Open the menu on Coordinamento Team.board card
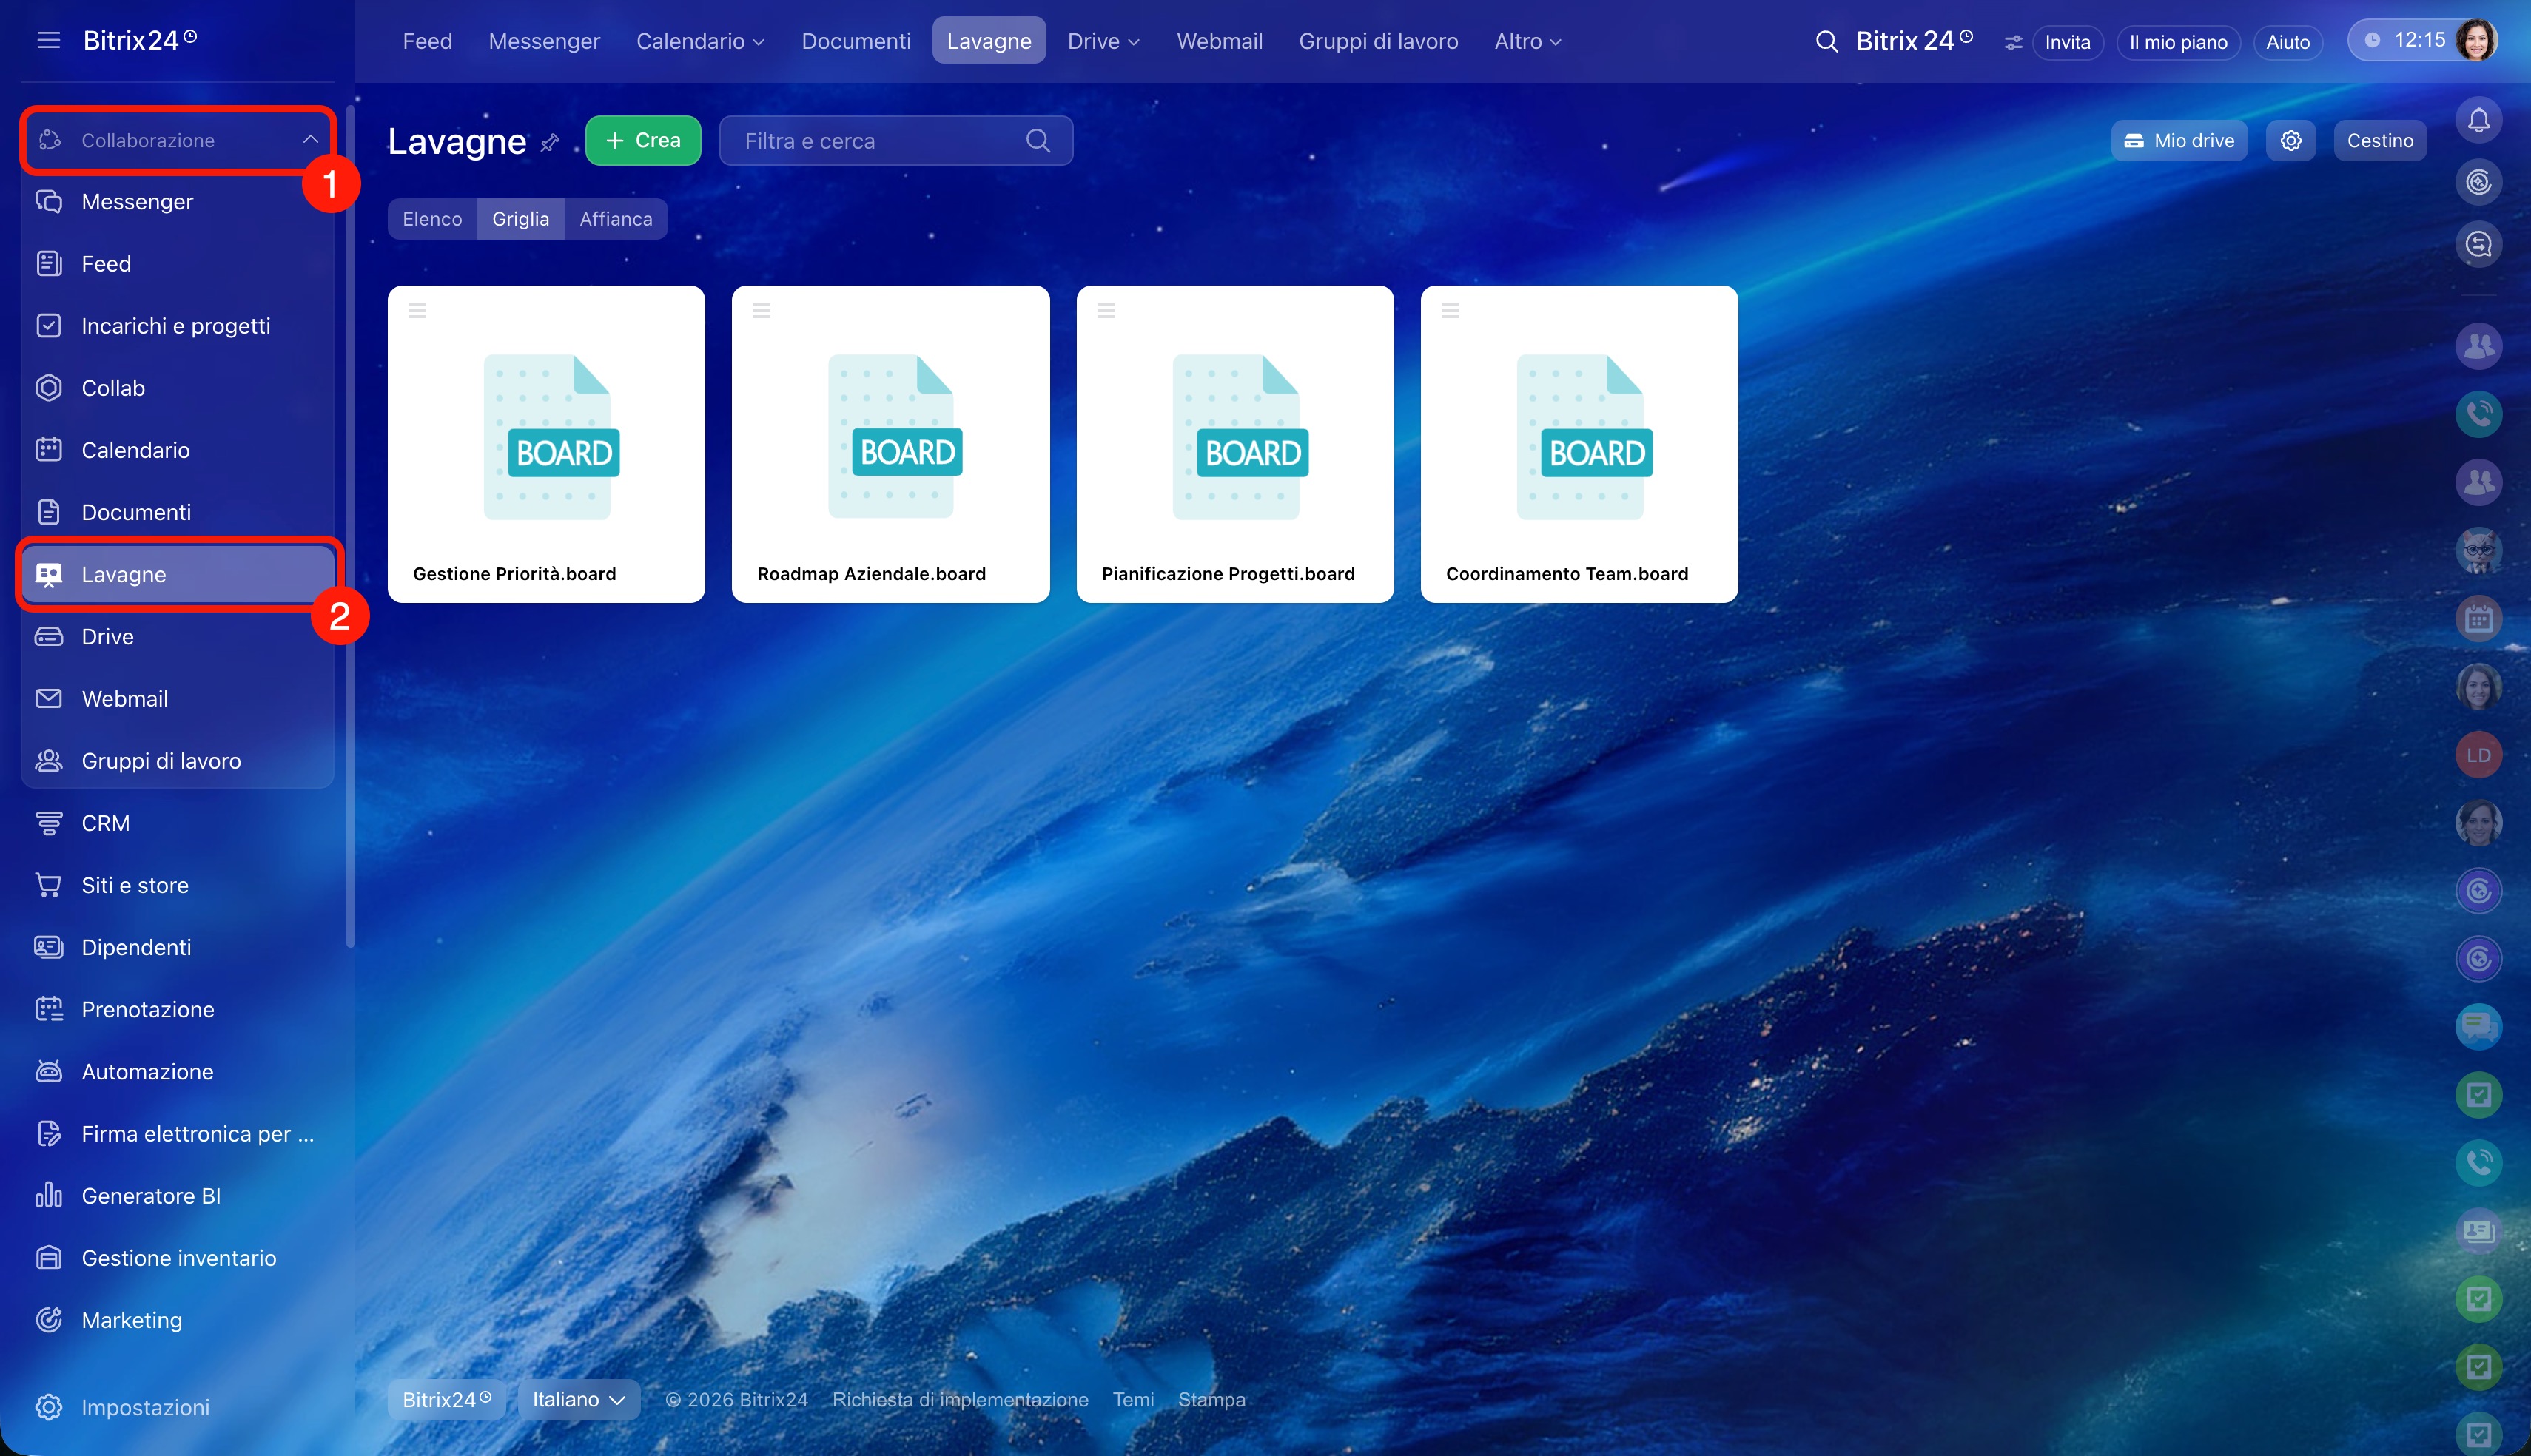 (x=1450, y=311)
